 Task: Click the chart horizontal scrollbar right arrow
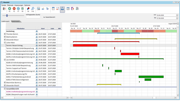point(176,98)
